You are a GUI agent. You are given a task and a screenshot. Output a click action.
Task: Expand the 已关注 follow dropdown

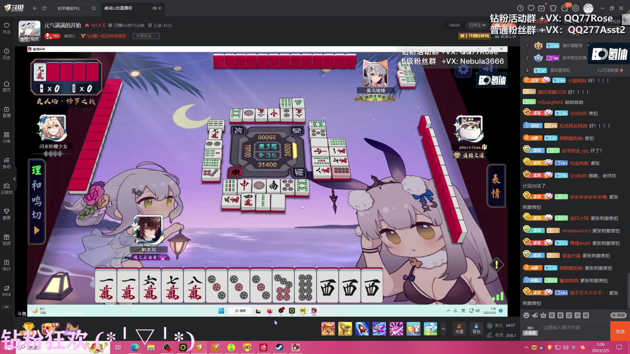[x=477, y=25]
